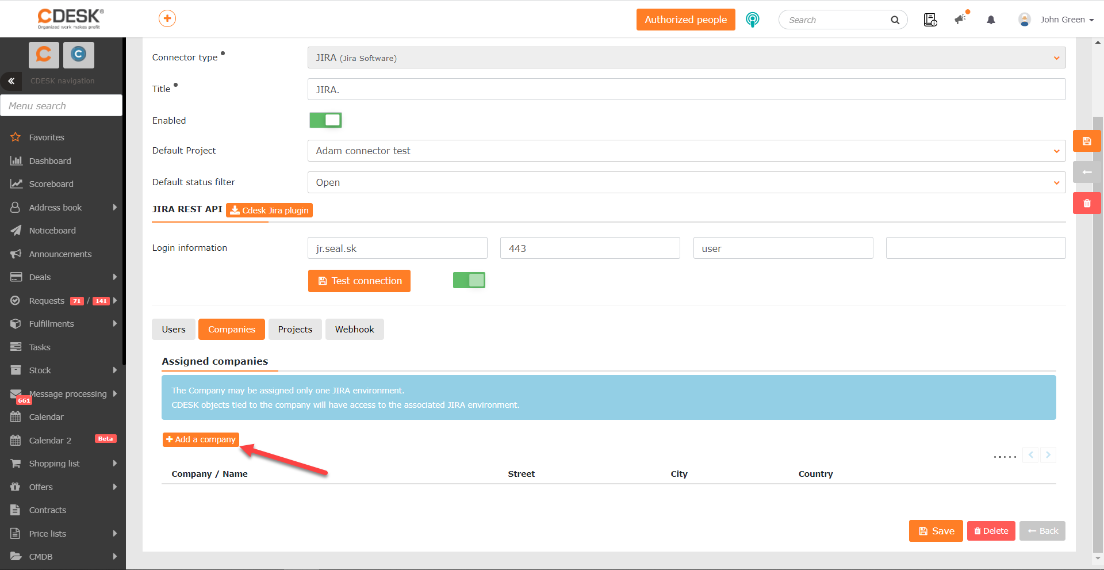Screen dimensions: 1104x570
Task: Click the orange plus quick-add icon
Action: tap(167, 18)
